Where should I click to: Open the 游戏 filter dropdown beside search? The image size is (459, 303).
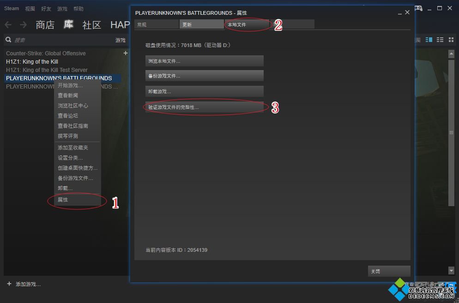click(x=121, y=41)
